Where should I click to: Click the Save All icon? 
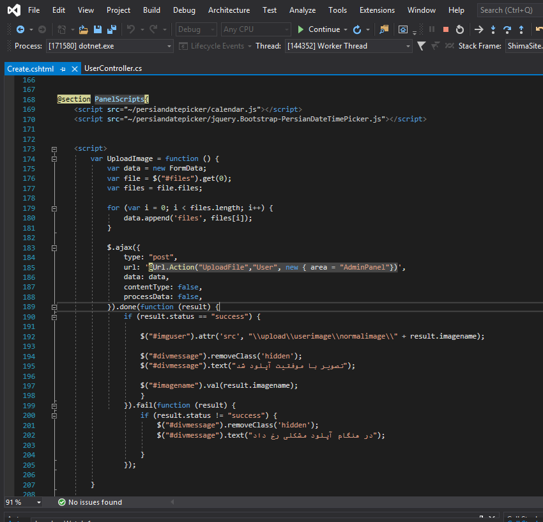tap(112, 29)
